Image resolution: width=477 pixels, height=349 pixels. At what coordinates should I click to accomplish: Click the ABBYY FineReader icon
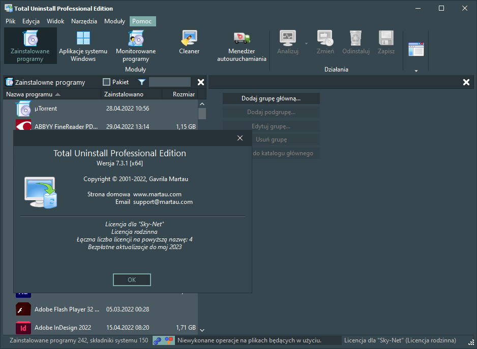(23, 125)
